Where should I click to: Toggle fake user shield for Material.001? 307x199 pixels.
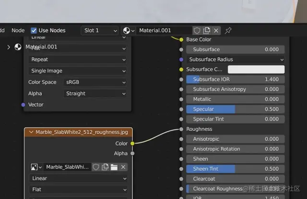[197, 30]
